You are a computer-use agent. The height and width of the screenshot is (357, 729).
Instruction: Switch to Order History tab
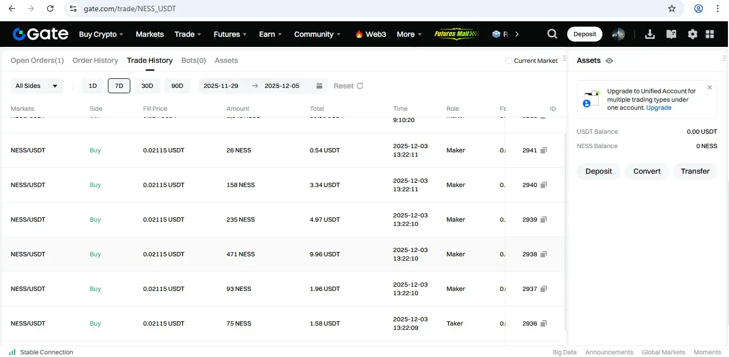(95, 60)
